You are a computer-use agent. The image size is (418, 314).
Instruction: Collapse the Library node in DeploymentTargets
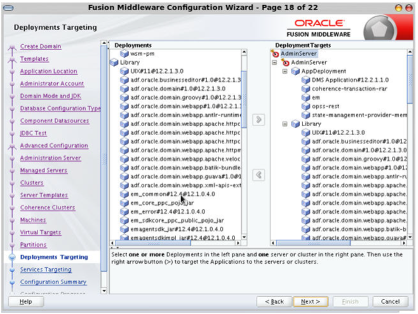coord(285,124)
